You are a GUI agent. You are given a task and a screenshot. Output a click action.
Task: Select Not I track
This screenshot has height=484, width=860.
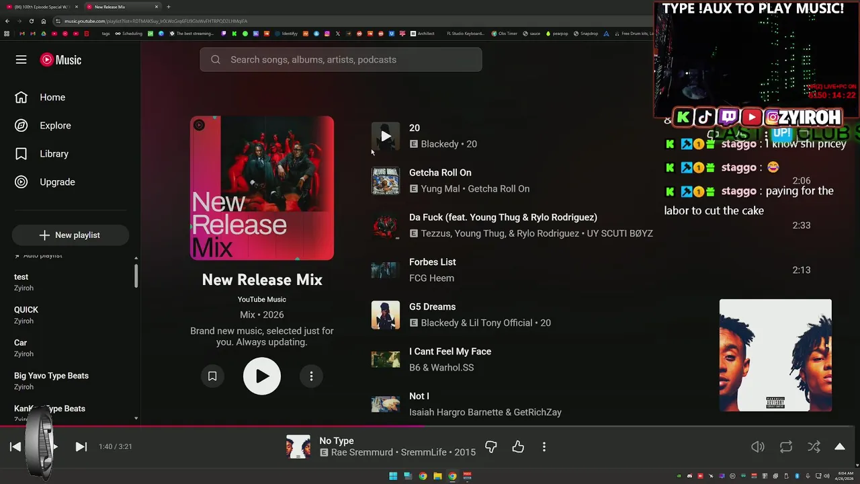coord(419,396)
